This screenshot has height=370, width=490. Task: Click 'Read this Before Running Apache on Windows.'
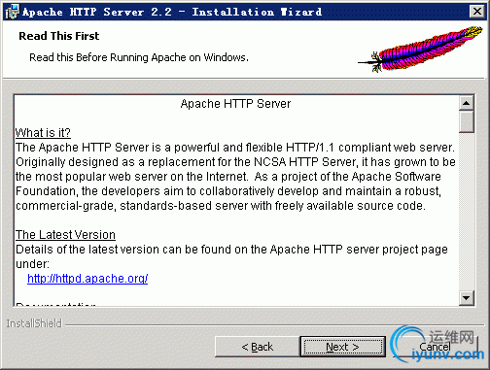click(139, 57)
